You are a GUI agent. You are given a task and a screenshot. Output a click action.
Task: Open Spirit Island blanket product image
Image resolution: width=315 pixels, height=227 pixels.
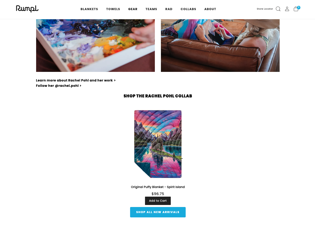158,144
